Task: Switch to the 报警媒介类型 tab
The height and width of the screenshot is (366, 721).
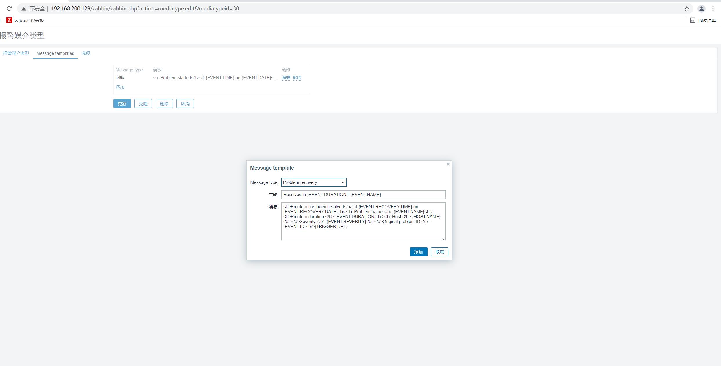Action: point(16,53)
